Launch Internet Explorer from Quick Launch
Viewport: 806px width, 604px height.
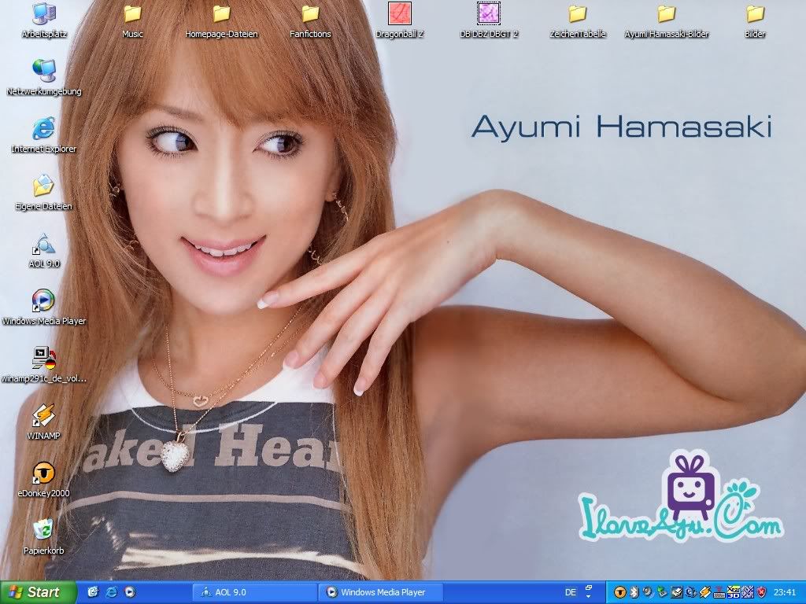pos(112,592)
